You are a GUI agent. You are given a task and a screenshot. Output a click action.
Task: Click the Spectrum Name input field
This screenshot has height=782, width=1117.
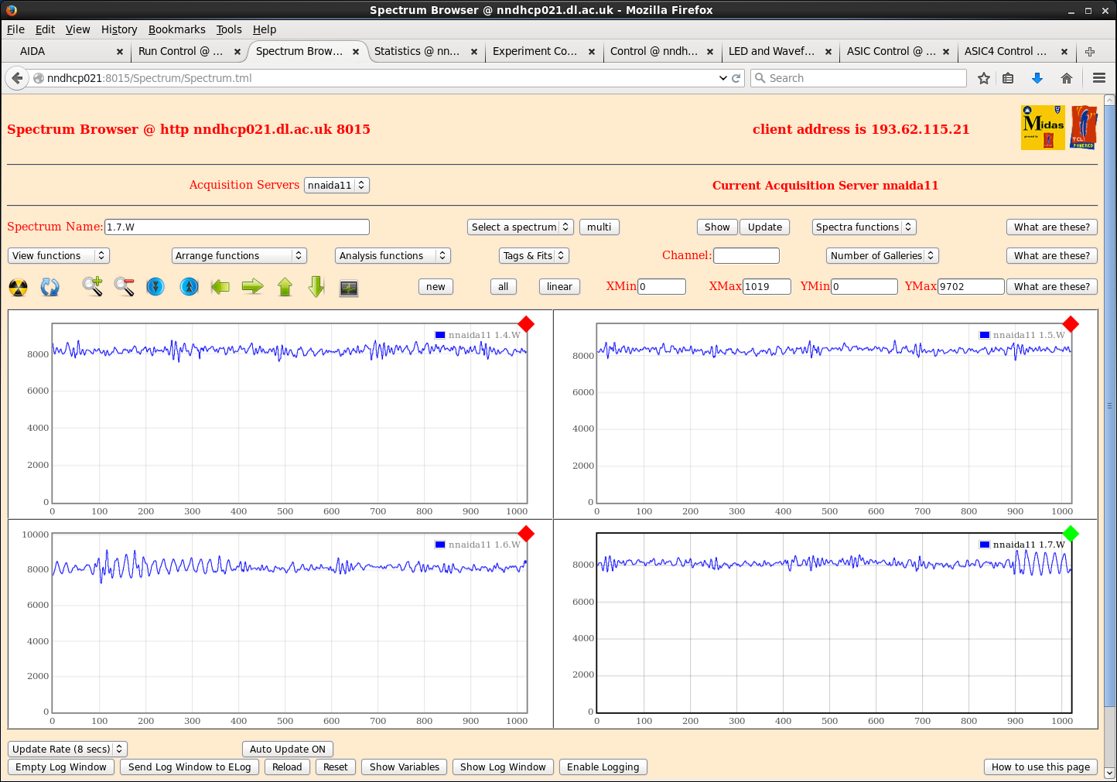click(237, 227)
